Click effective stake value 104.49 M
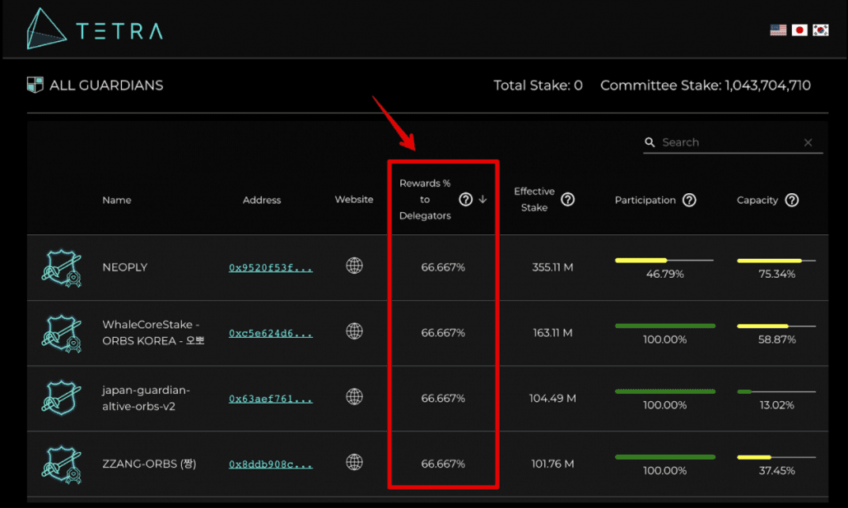This screenshot has width=848, height=508. 552,398
